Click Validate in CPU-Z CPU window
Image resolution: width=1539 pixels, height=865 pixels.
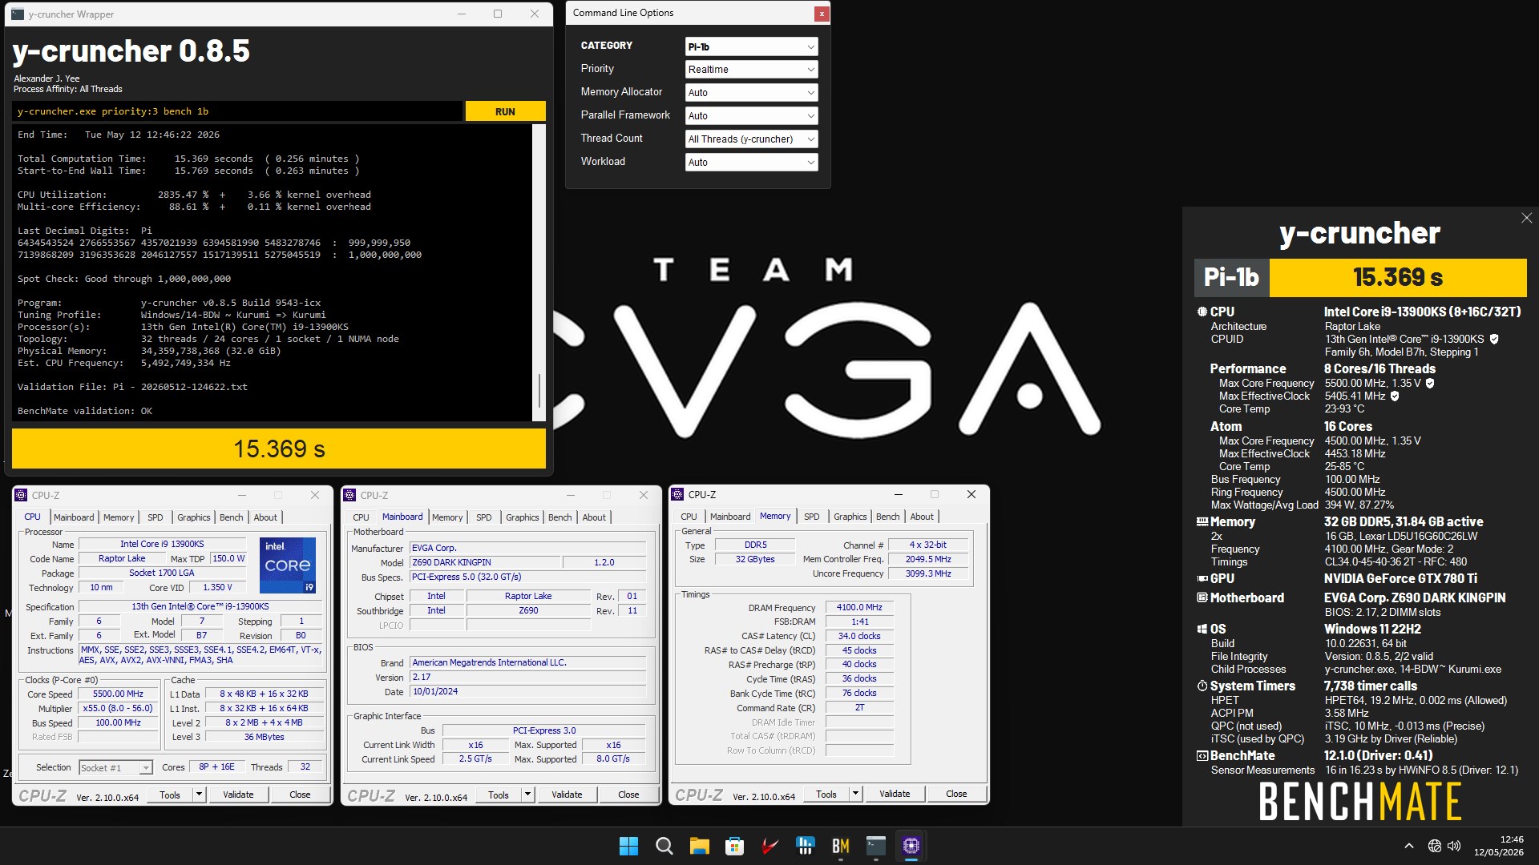click(x=238, y=795)
